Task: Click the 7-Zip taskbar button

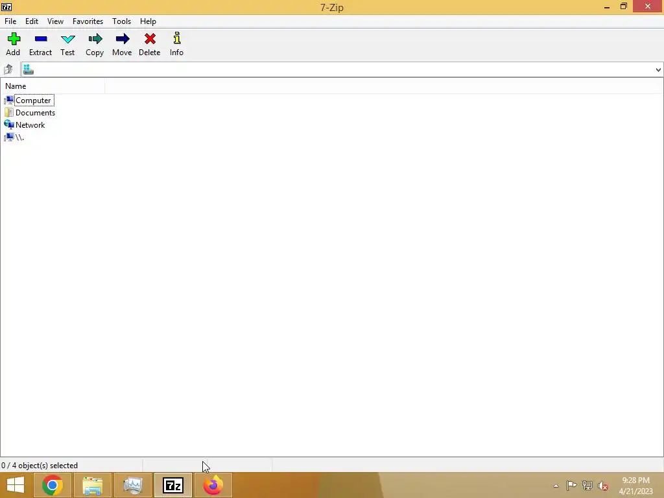Action: (172, 485)
